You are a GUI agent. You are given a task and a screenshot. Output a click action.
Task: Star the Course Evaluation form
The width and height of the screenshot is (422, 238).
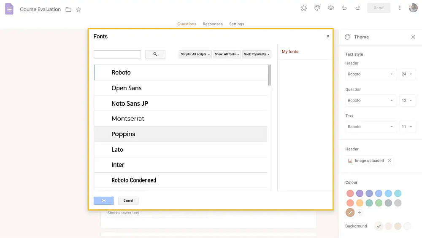pos(78,10)
